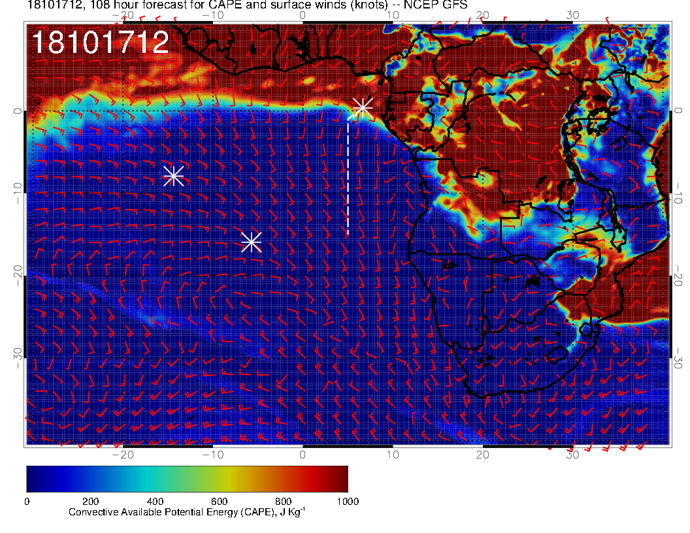Click the '-20' latitude label on the right axis
Image resolution: width=690 pixels, height=533 pixels.
tap(678, 276)
